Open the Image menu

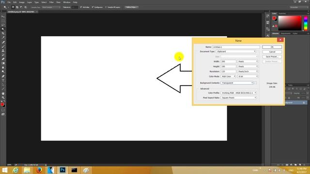point(22,2)
